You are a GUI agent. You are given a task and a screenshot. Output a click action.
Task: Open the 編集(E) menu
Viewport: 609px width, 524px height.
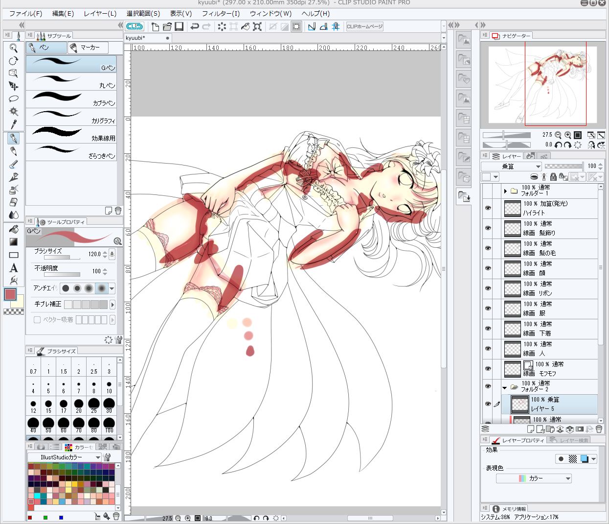pos(63,14)
